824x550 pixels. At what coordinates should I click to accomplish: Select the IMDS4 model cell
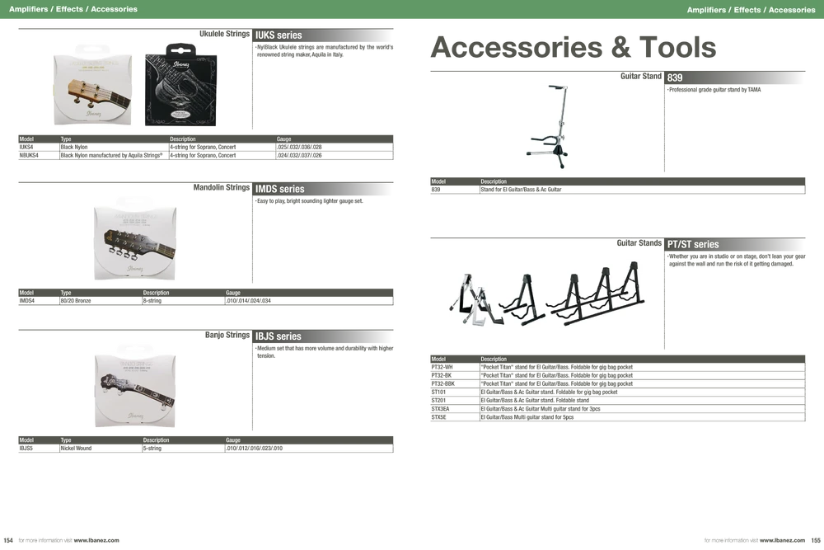tap(39, 301)
